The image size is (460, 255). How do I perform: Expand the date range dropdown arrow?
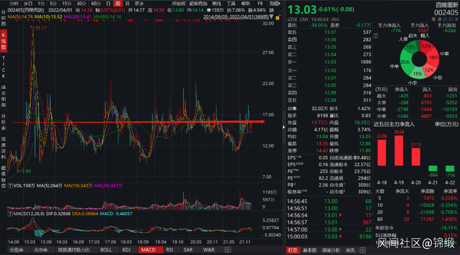(273, 17)
